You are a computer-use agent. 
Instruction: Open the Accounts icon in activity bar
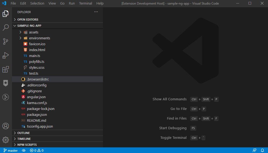point(5,126)
